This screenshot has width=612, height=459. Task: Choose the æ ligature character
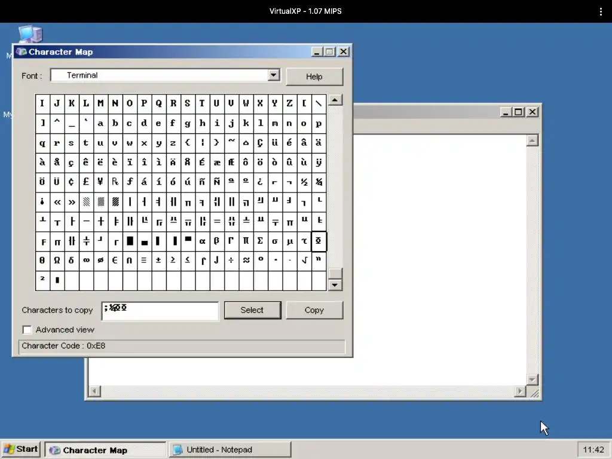pos(216,163)
